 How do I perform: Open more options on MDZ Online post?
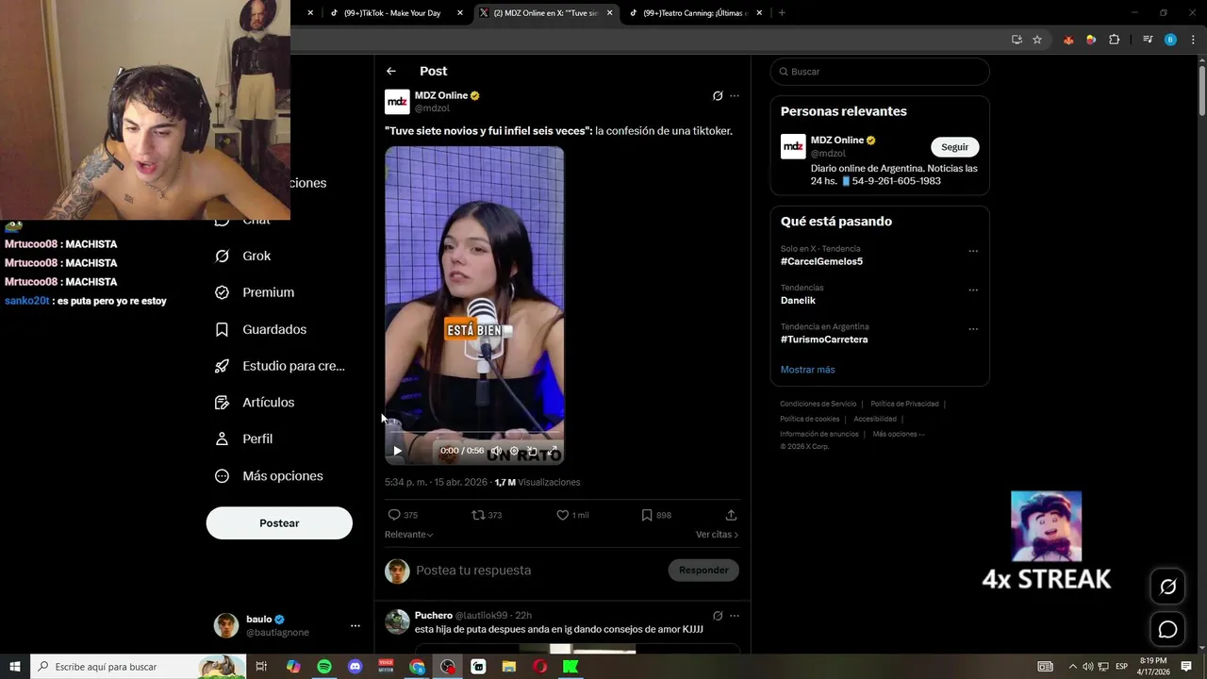[x=735, y=96]
